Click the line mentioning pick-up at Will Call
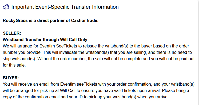Viewport: 199px width, 105px height. point(96,91)
